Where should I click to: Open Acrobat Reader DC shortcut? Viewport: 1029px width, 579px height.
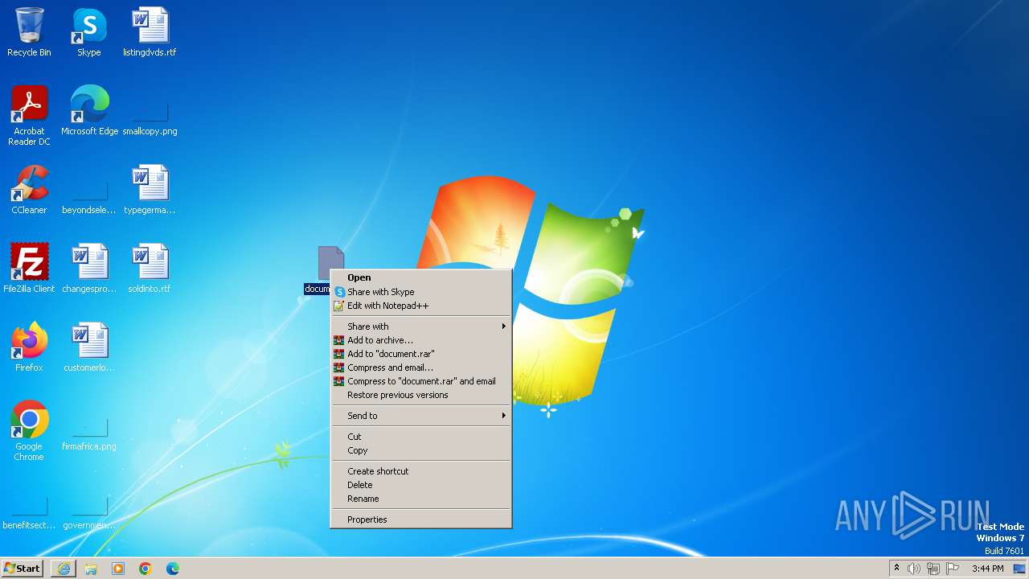(29, 116)
